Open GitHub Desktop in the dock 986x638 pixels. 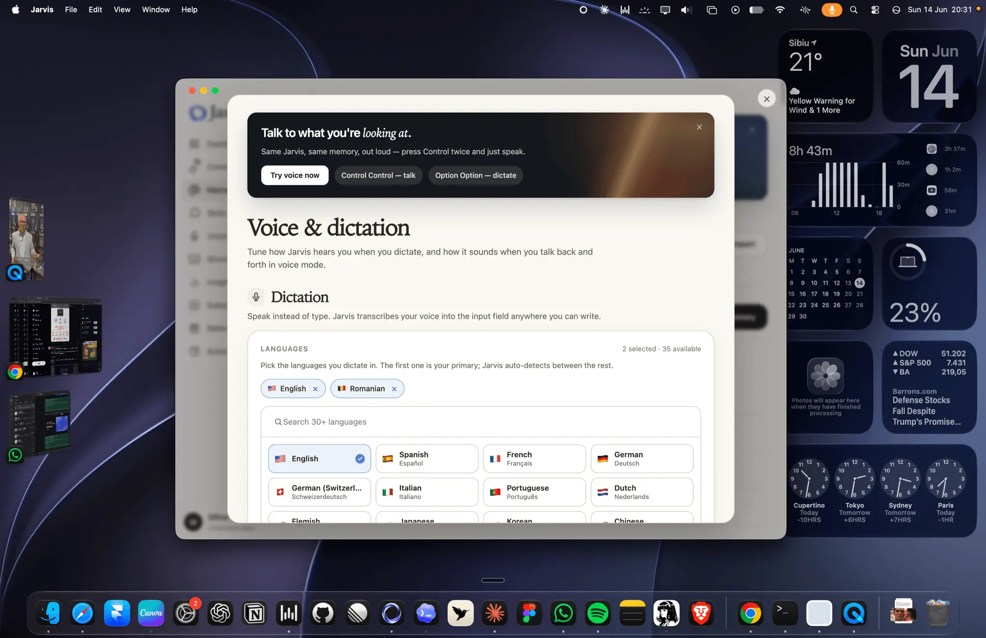323,613
